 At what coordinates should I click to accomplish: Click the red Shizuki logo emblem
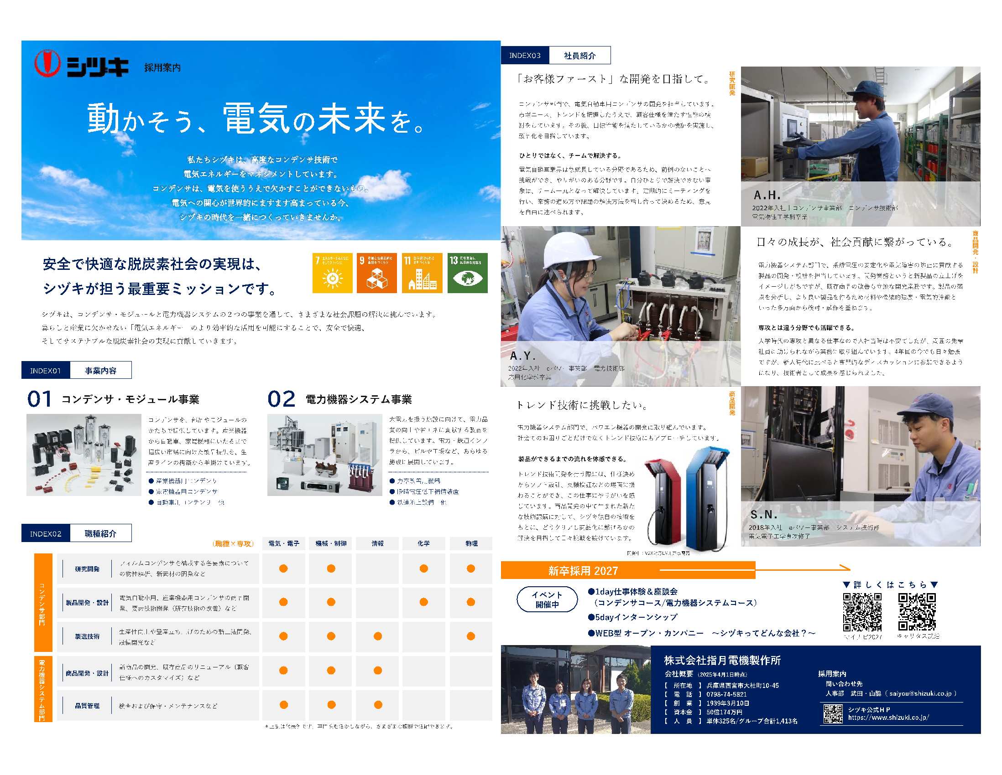[47, 63]
